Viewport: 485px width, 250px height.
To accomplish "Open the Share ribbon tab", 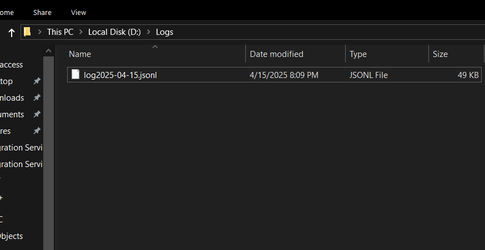I will 42,12.
